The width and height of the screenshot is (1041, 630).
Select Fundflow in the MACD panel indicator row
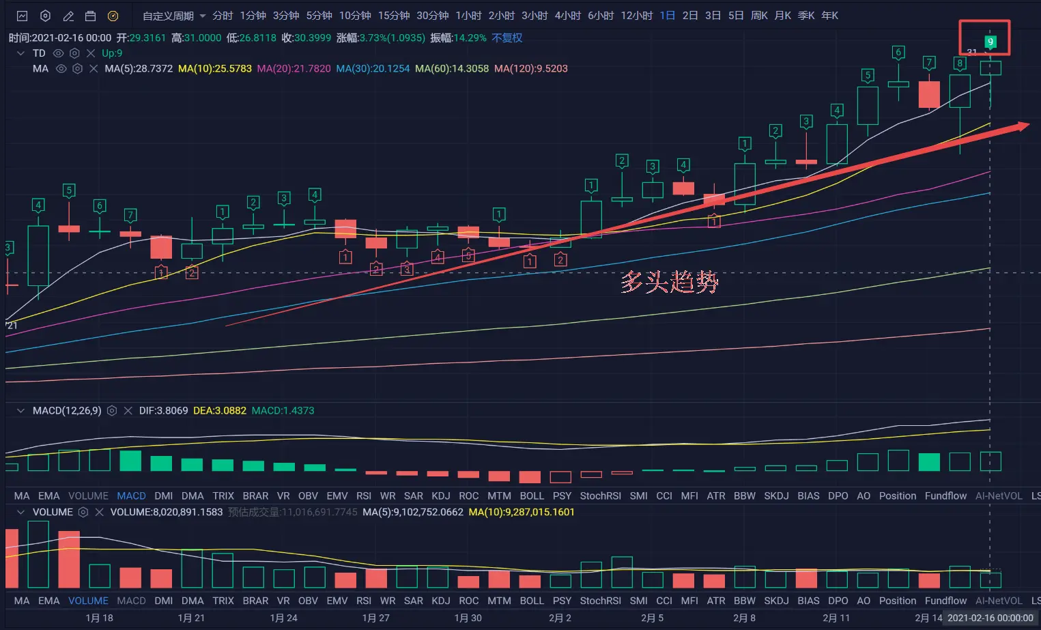pyautogui.click(x=945, y=496)
